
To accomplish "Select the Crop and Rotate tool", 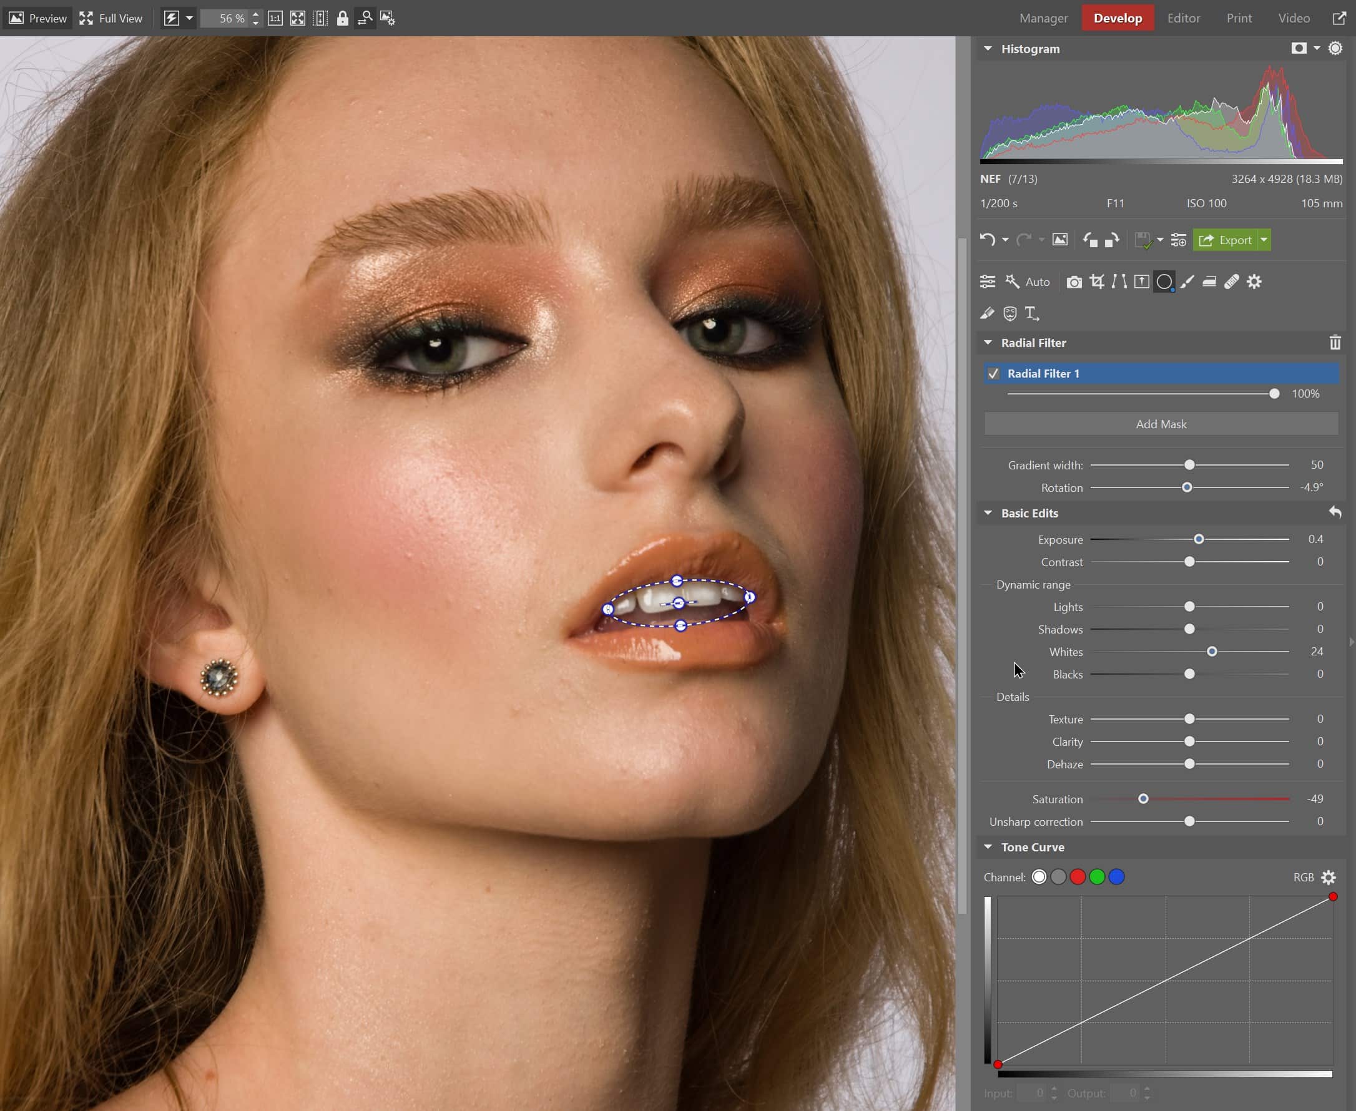I will 1097,281.
